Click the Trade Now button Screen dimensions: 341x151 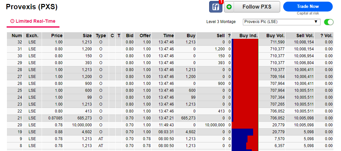coord(308,7)
